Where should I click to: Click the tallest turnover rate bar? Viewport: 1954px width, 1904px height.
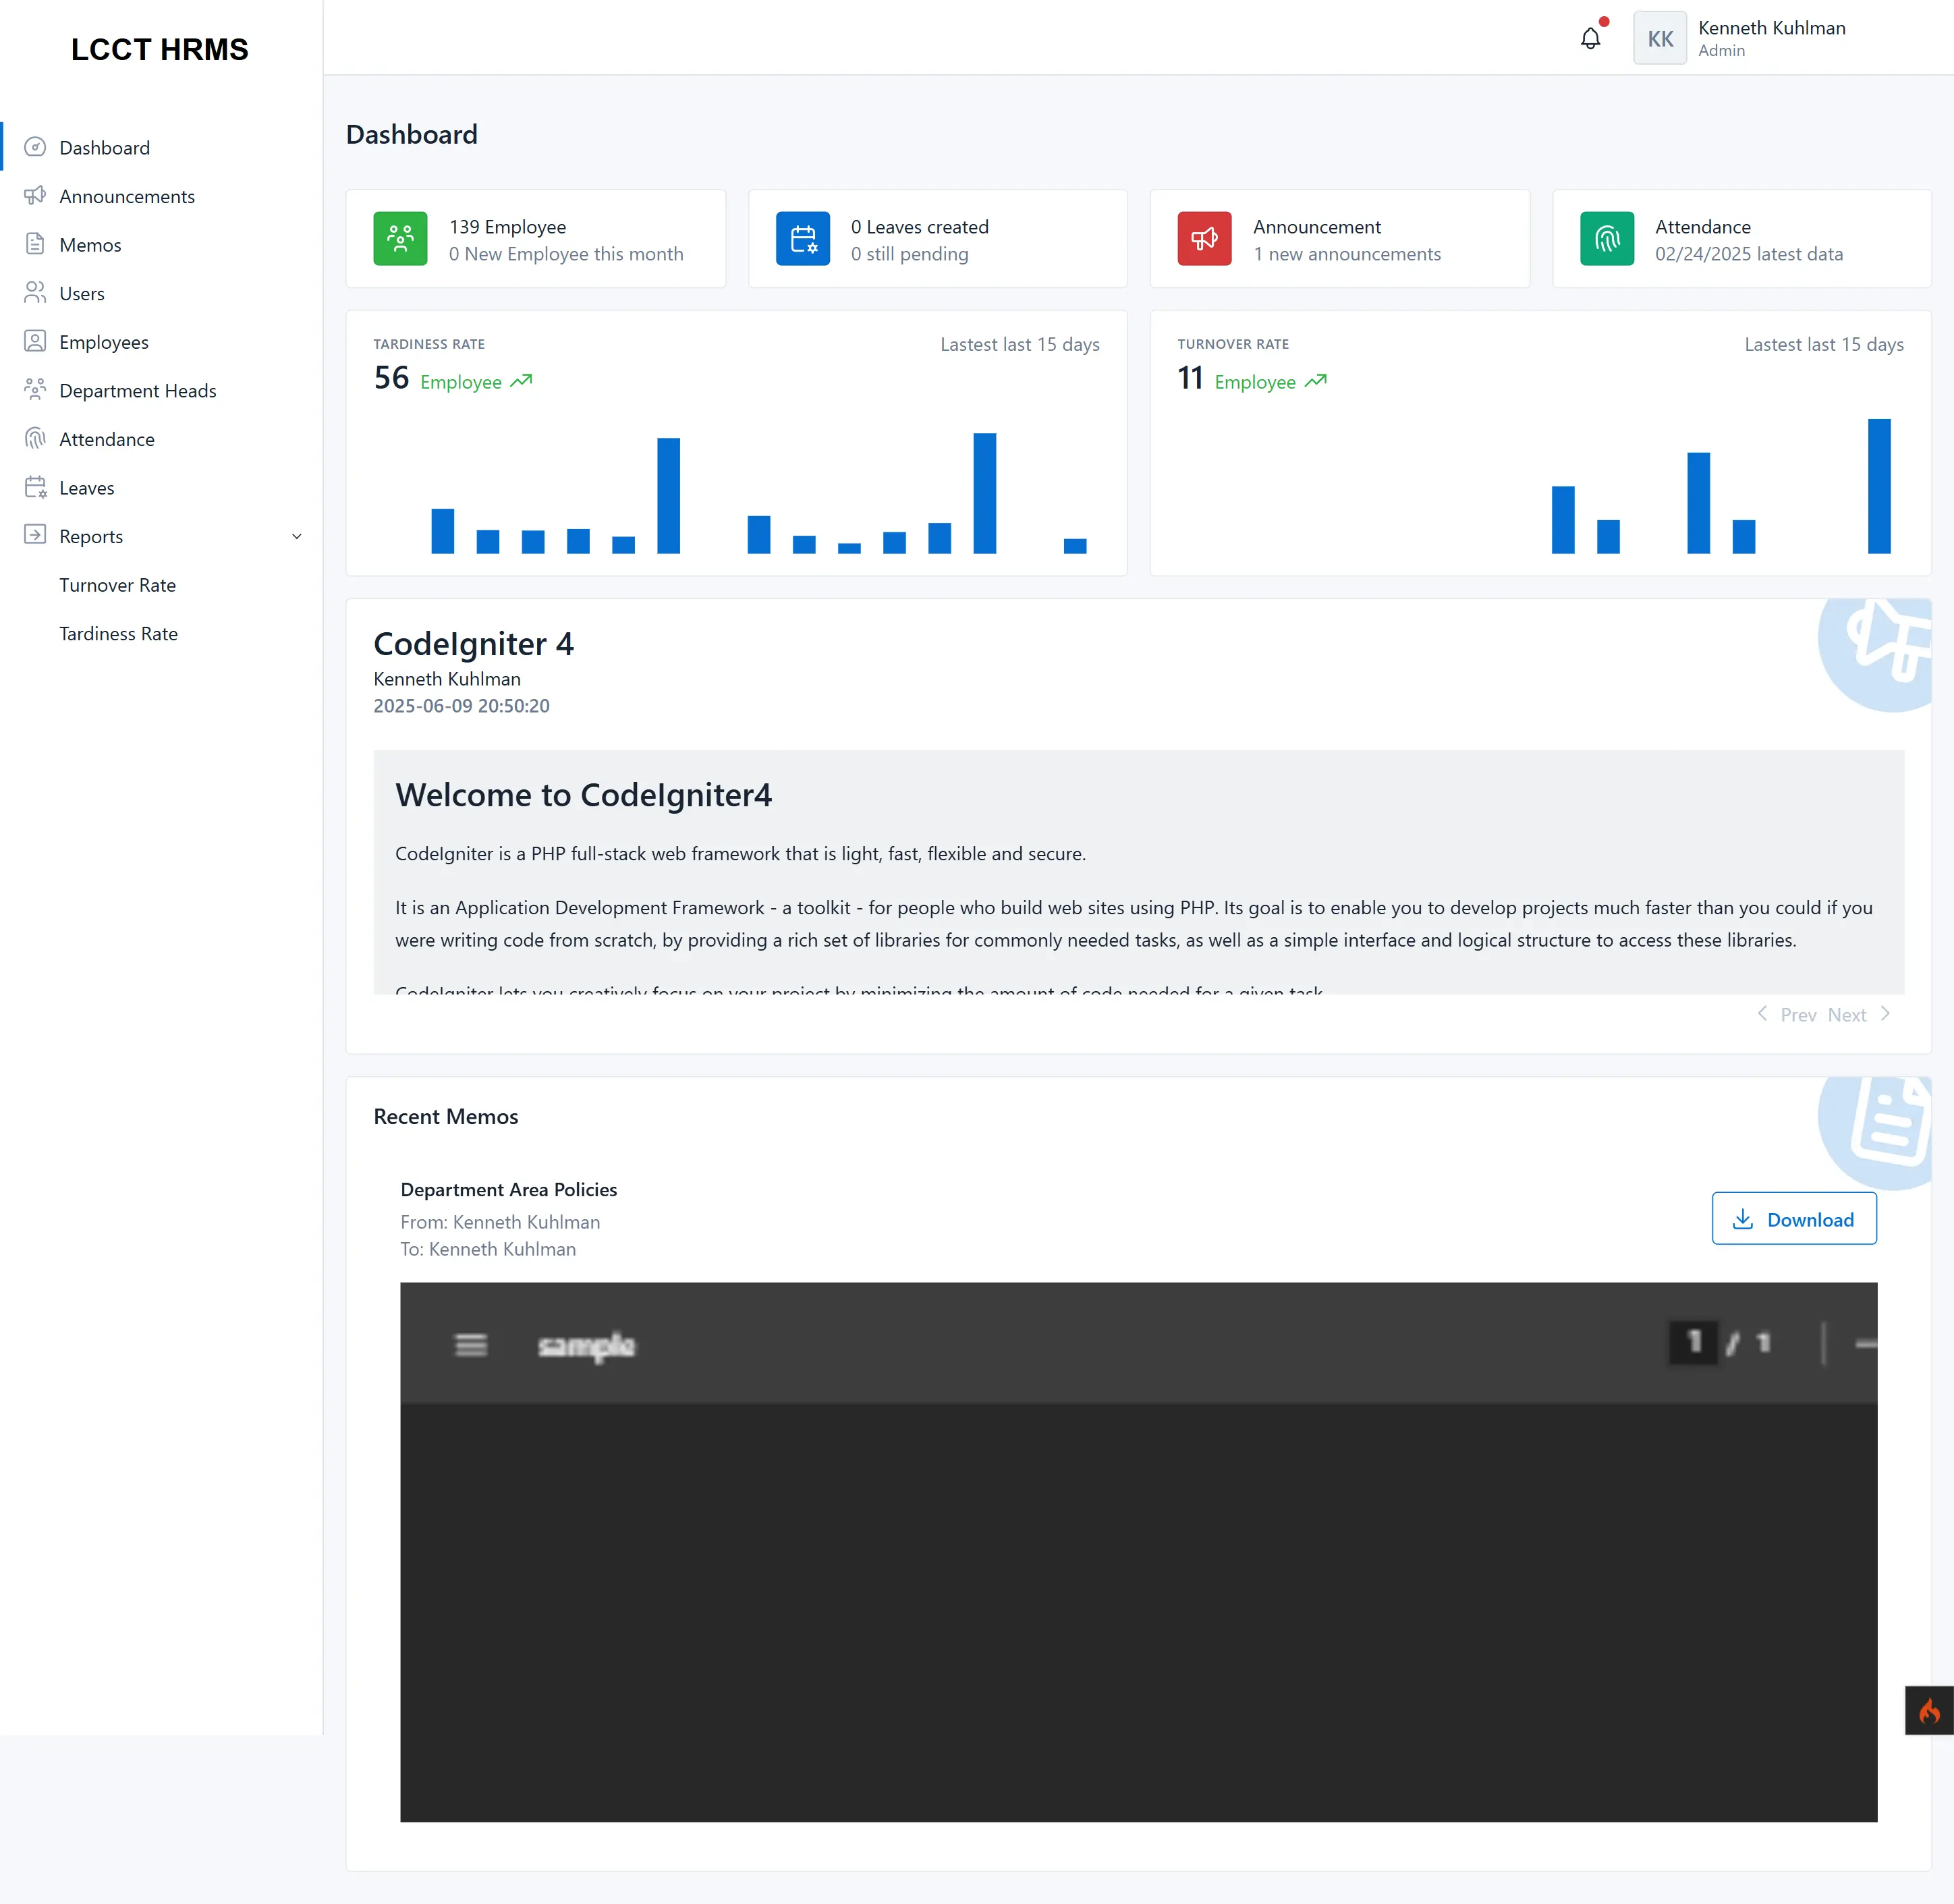pyautogui.click(x=1879, y=486)
